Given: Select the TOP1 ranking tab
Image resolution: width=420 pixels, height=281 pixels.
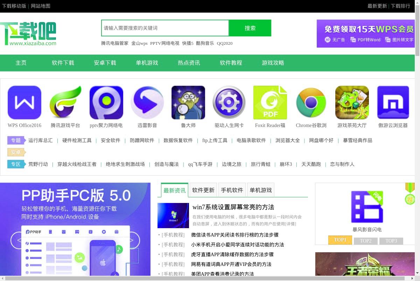Looking at the screenshot, I should [x=340, y=240].
